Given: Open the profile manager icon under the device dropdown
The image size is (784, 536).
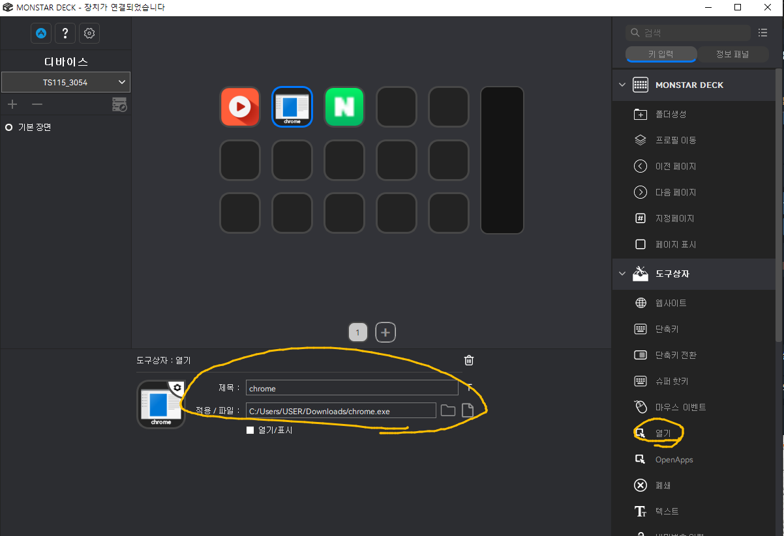Looking at the screenshot, I should coord(119,104).
